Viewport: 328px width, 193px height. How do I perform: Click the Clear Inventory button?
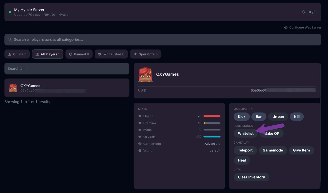click(x=251, y=177)
